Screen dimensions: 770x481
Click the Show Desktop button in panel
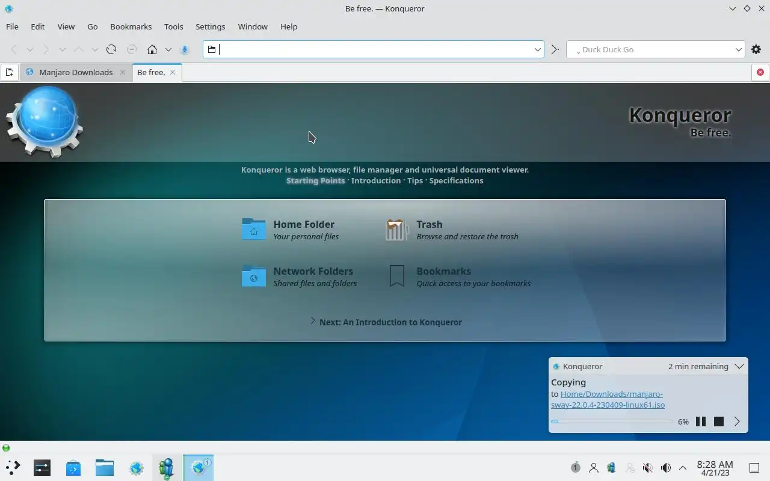pyautogui.click(x=754, y=468)
